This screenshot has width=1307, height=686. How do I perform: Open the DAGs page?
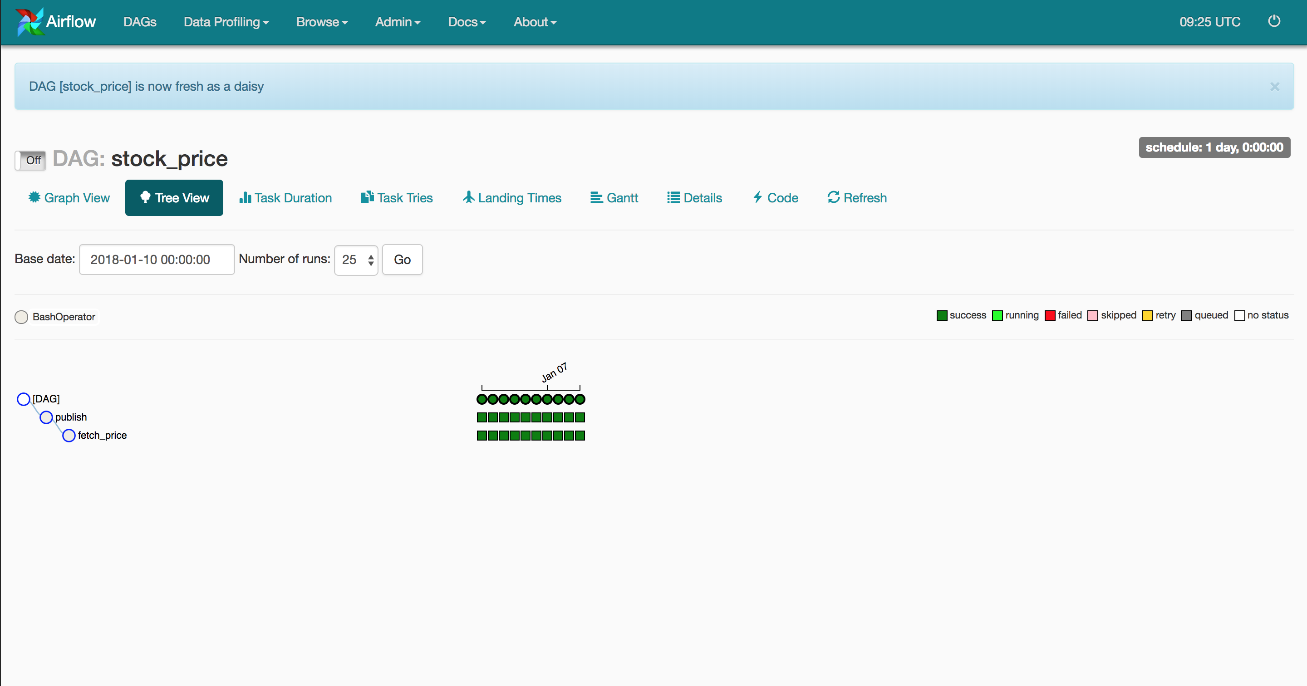click(139, 22)
